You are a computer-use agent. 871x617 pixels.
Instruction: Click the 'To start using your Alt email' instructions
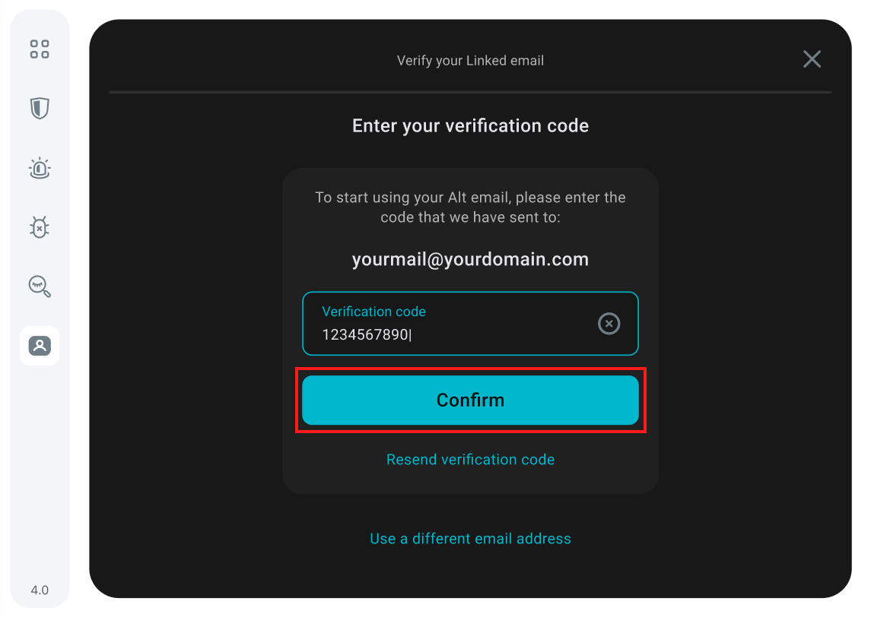tap(470, 207)
